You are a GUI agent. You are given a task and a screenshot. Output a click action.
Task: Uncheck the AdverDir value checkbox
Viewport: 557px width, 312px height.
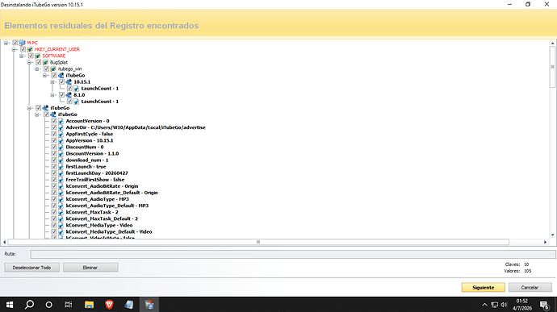click(x=53, y=127)
